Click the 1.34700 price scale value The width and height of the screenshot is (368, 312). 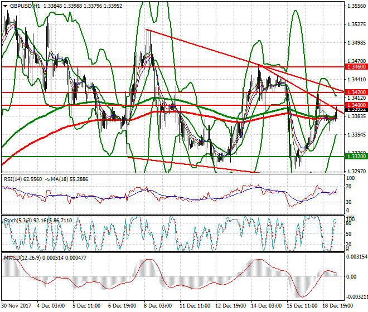[357, 61]
